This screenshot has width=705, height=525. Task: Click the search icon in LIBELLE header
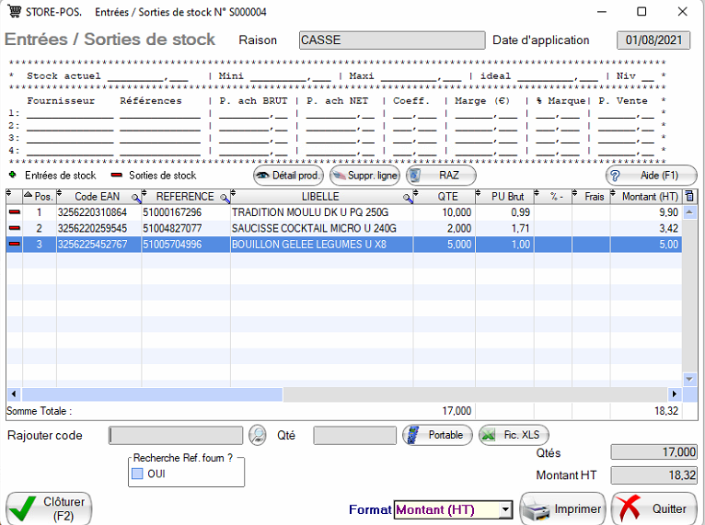click(x=408, y=197)
